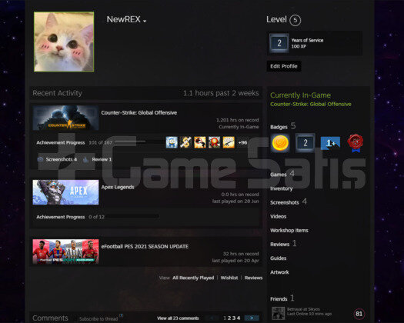Open the Screenshots 4 camera icon link
The image size is (404, 323).
click(x=40, y=159)
